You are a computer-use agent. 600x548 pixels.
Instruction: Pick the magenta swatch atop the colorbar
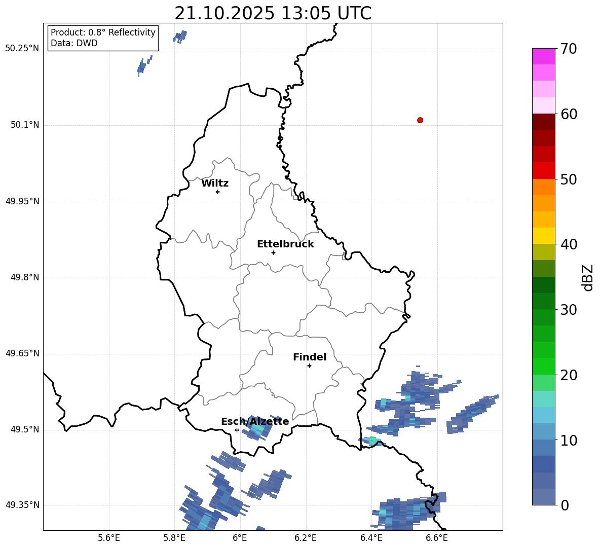pos(543,56)
